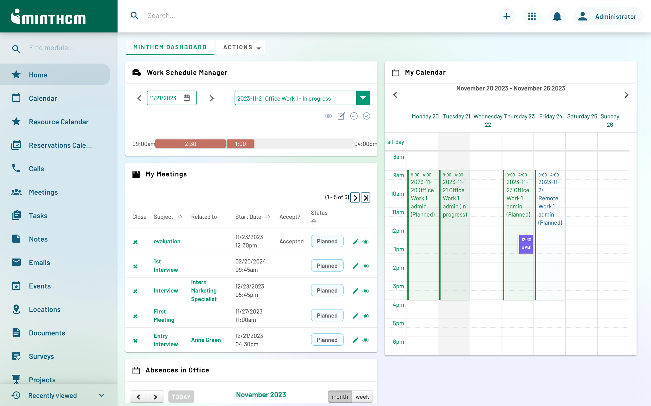Expand the Recently viewed section

pos(102,395)
